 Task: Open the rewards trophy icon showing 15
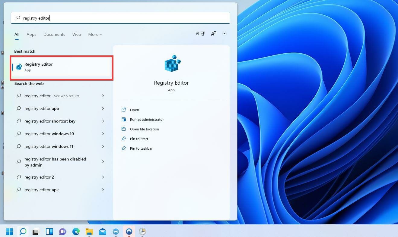click(x=200, y=34)
